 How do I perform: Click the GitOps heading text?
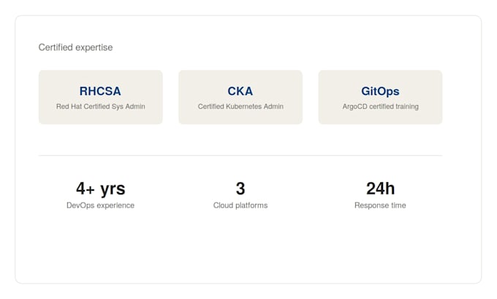point(380,91)
